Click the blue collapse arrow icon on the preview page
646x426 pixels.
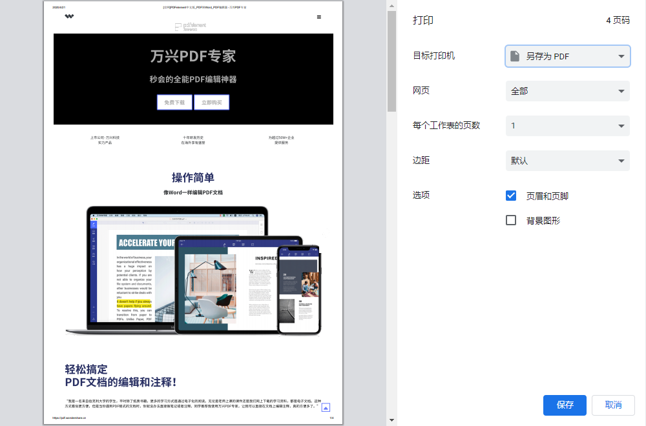tap(326, 407)
